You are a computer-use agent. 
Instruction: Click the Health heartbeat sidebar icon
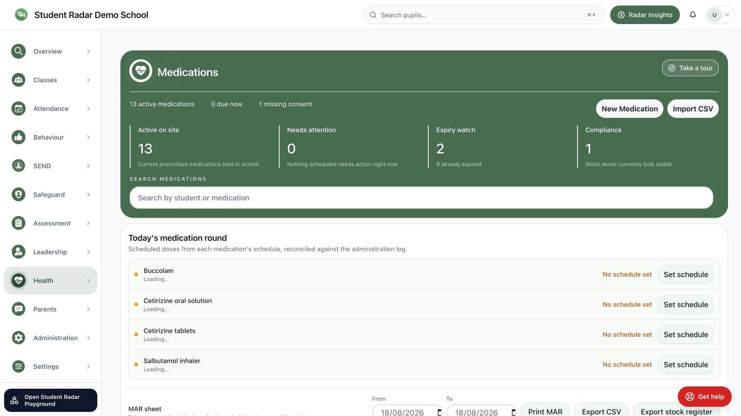click(x=19, y=281)
